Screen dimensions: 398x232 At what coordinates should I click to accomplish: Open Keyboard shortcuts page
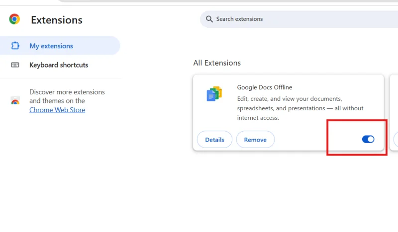(60, 65)
